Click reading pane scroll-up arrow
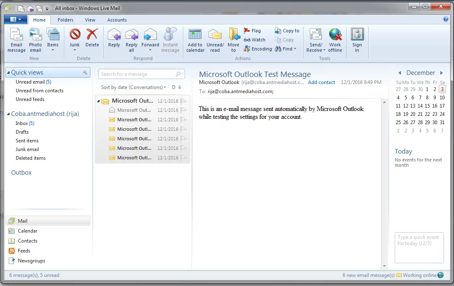 384,102
